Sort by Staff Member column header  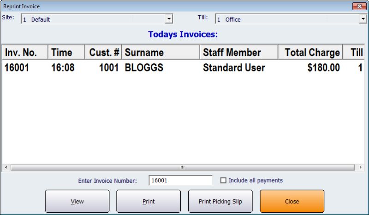(x=239, y=52)
